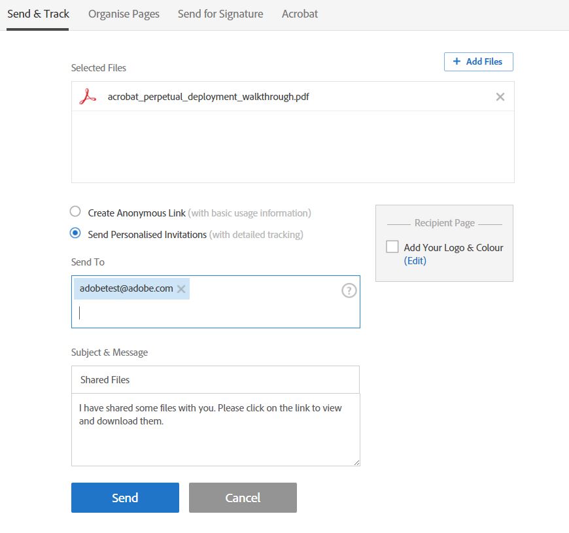Switch to the Organise Pages tab
The image size is (569, 533).
click(x=123, y=13)
